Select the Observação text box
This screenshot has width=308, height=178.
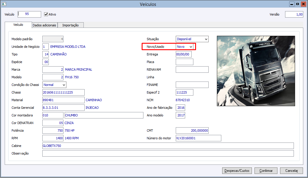168,153
